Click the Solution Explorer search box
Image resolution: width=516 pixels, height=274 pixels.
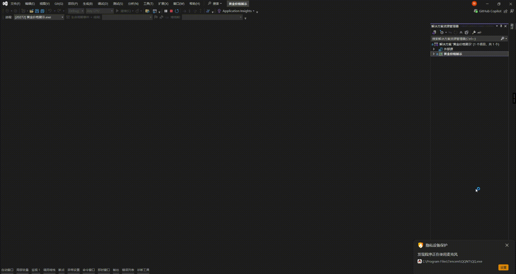point(465,38)
